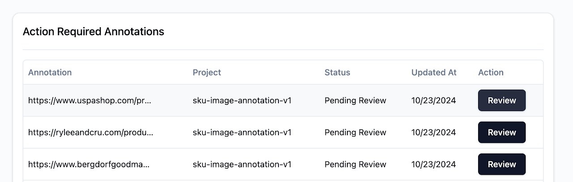The image size is (573, 182).
Task: Click the project name in the bergdorfgoodman row
Action: 242,164
